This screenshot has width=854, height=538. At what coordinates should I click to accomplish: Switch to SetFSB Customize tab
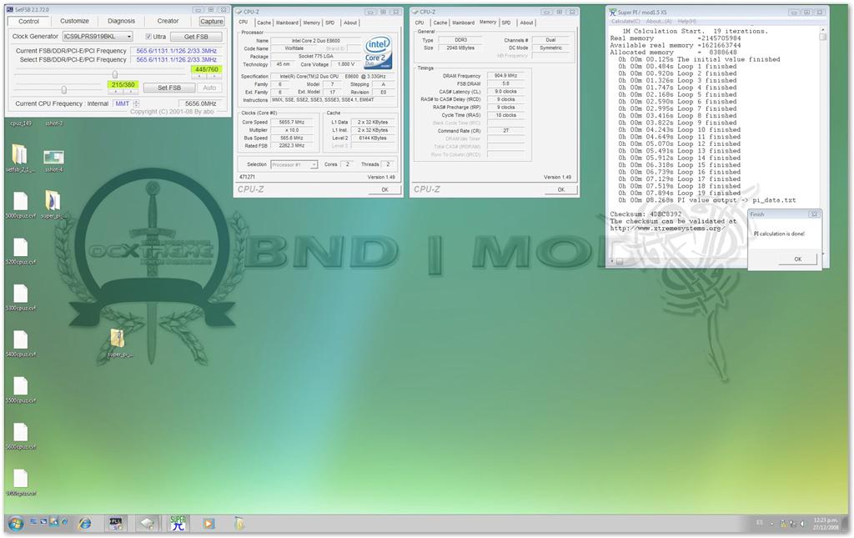pyautogui.click(x=74, y=21)
